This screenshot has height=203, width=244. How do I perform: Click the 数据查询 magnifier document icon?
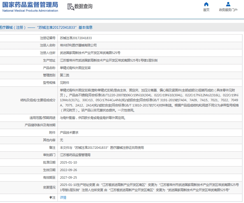[71, 7]
